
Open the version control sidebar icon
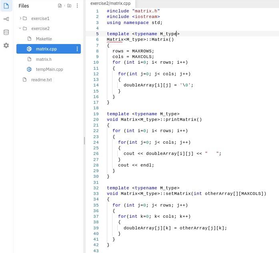pyautogui.click(x=6, y=19)
